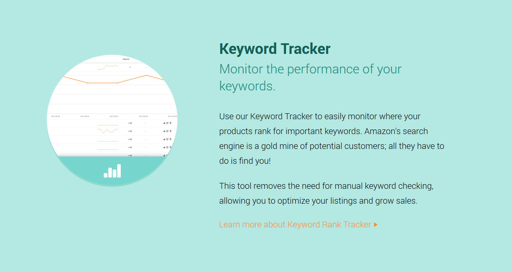Click the Reports column header in preview
The width and height of the screenshot is (512, 272).
[126, 59]
